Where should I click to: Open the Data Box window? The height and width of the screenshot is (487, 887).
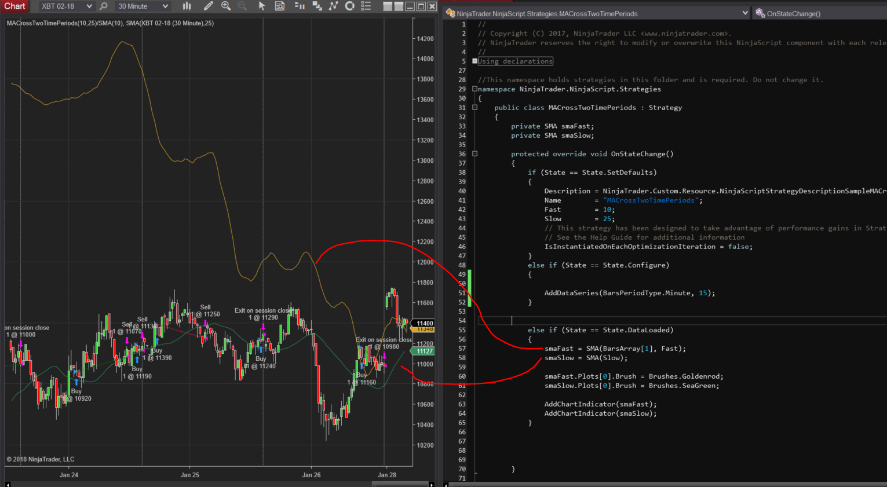pyautogui.click(x=280, y=6)
